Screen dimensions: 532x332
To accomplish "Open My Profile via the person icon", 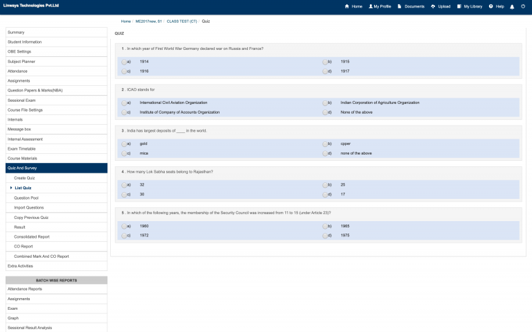I will 371,6.
